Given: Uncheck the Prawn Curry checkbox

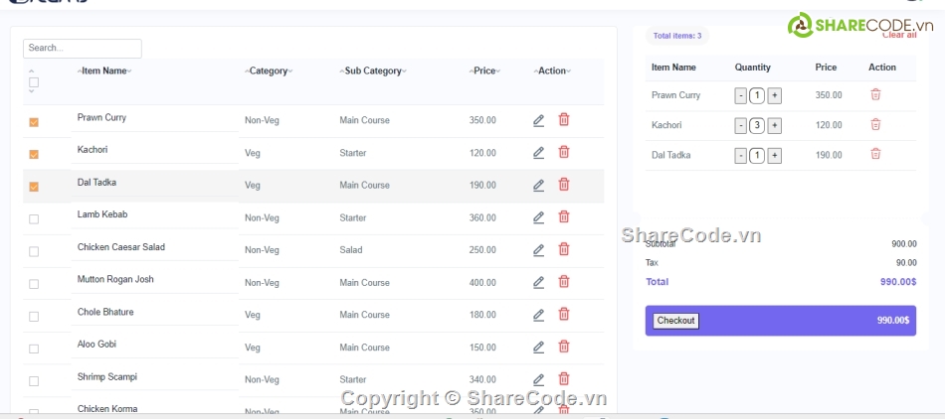Looking at the screenshot, I should click(x=34, y=122).
